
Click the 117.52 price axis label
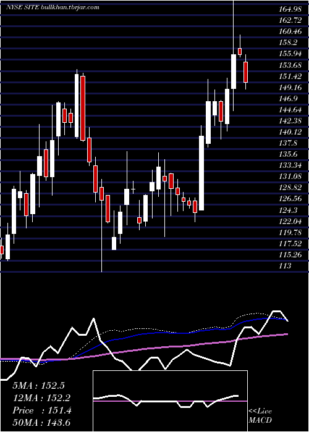click(290, 244)
